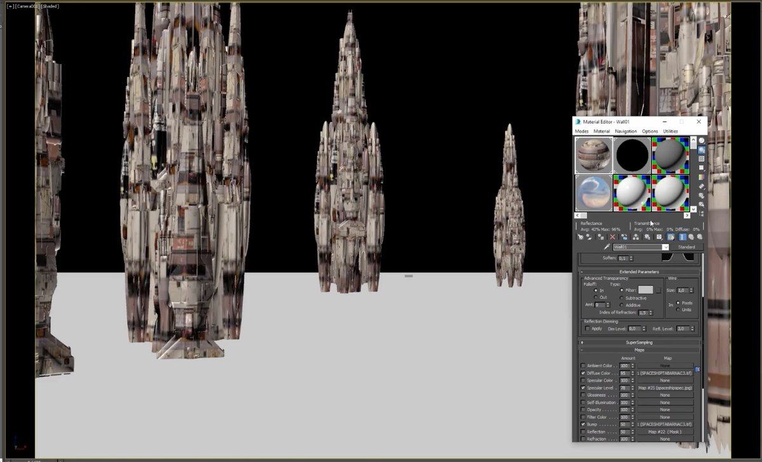Open the Reflection Map #22 (Mask) button

665,432
